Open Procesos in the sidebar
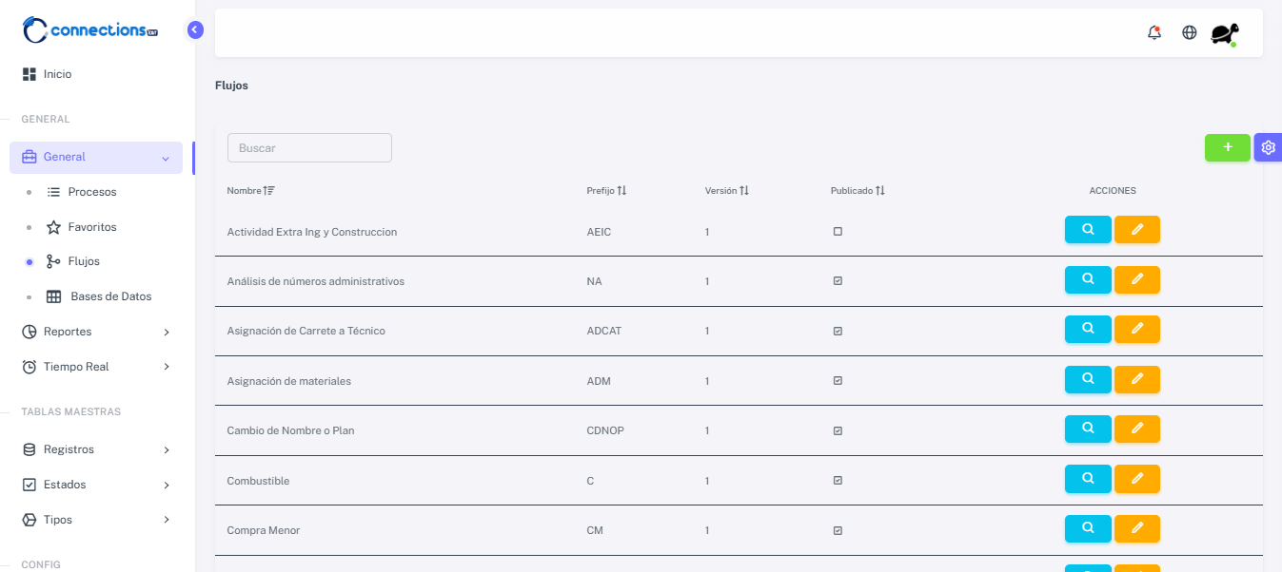This screenshot has width=1282, height=572. pyautogui.click(x=91, y=192)
